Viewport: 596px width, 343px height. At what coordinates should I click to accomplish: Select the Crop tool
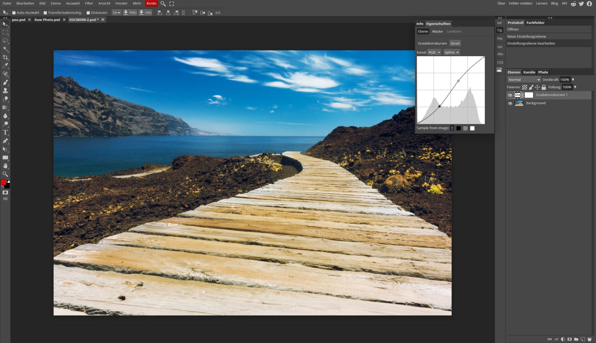tap(5, 57)
